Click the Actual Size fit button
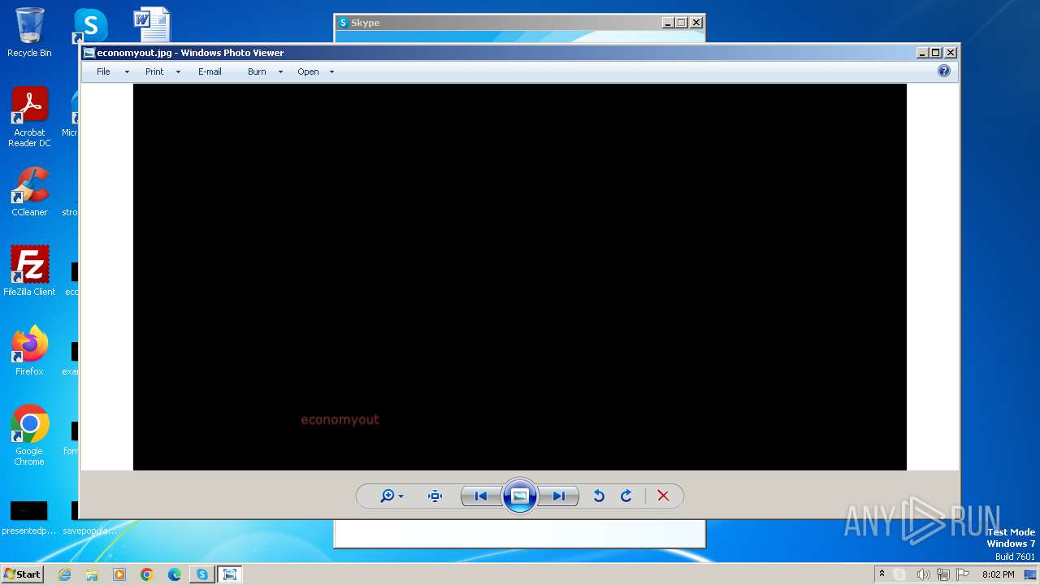This screenshot has height=585, width=1040. tap(435, 496)
